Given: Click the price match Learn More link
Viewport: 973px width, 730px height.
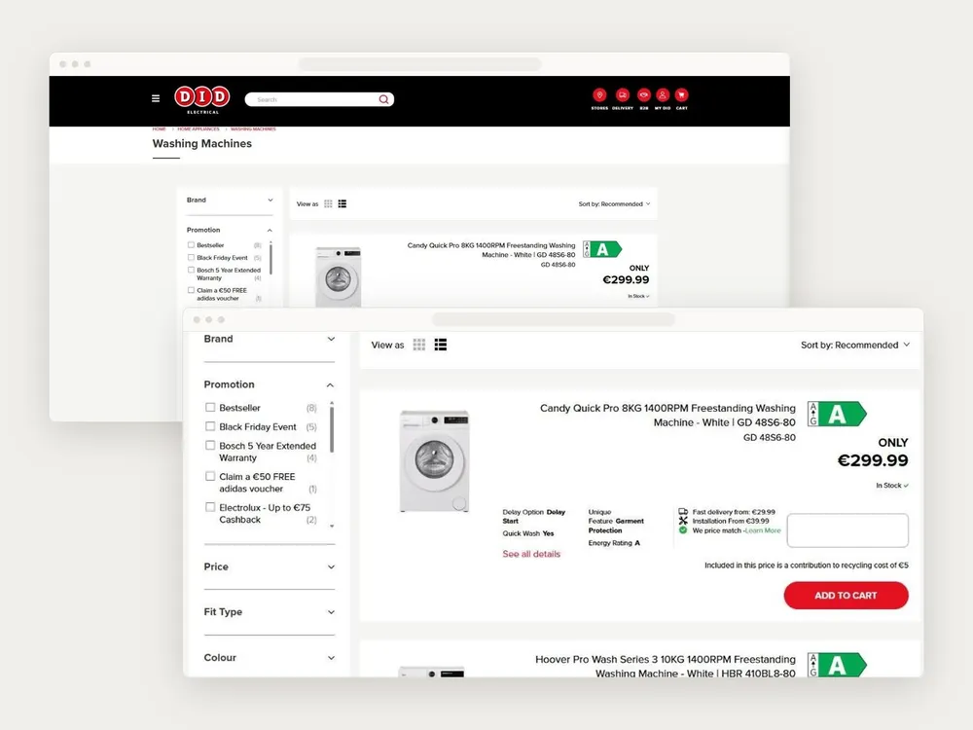Looking at the screenshot, I should tap(763, 530).
